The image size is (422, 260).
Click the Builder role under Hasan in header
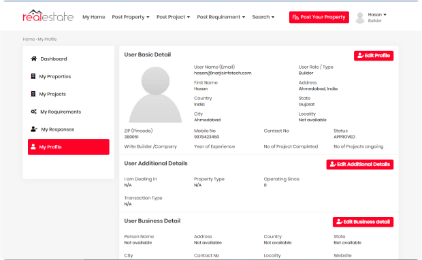(x=374, y=20)
